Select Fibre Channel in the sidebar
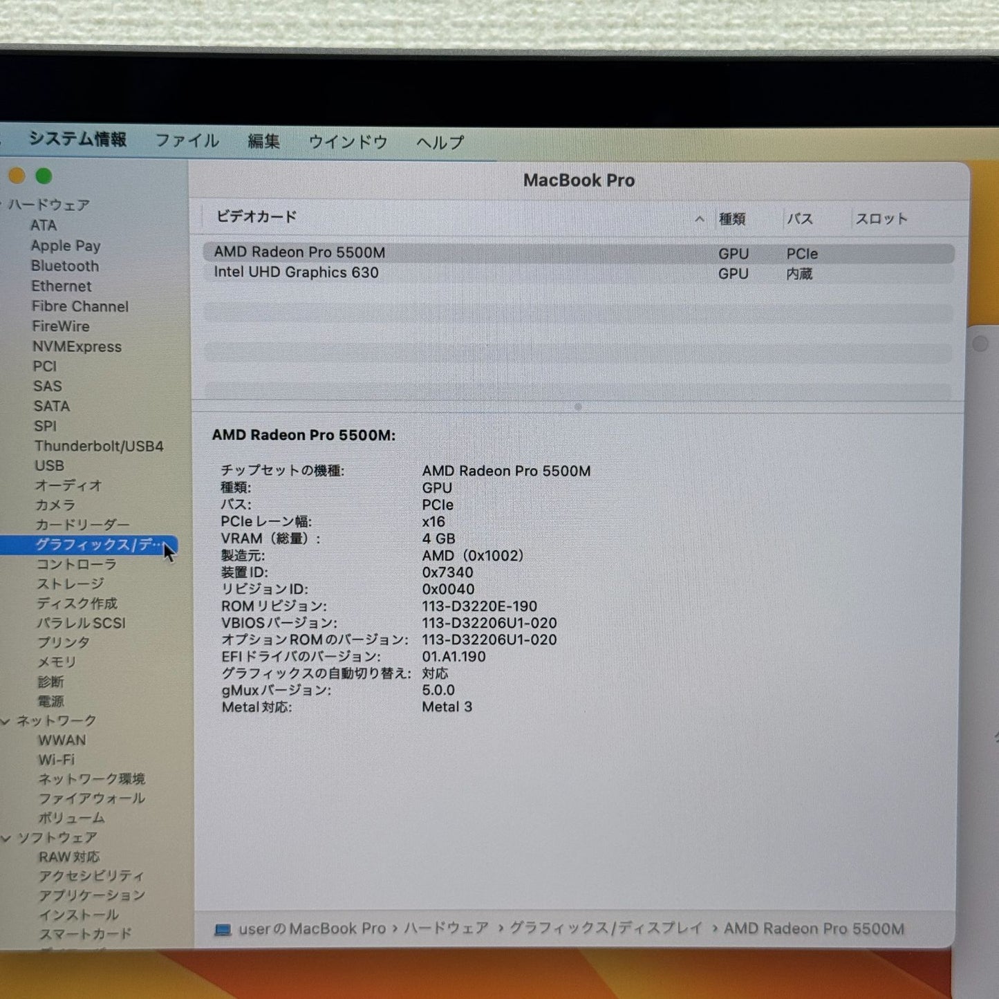The image size is (999, 999). (80, 306)
